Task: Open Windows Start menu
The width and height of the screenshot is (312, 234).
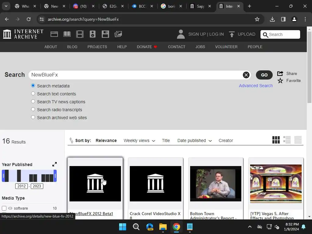Action: coord(122,227)
